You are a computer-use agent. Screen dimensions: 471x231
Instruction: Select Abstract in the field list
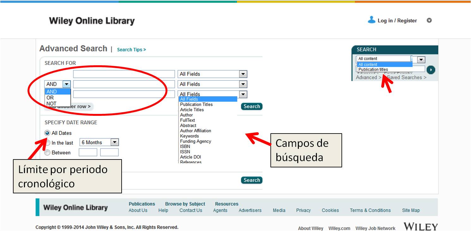pos(188,126)
